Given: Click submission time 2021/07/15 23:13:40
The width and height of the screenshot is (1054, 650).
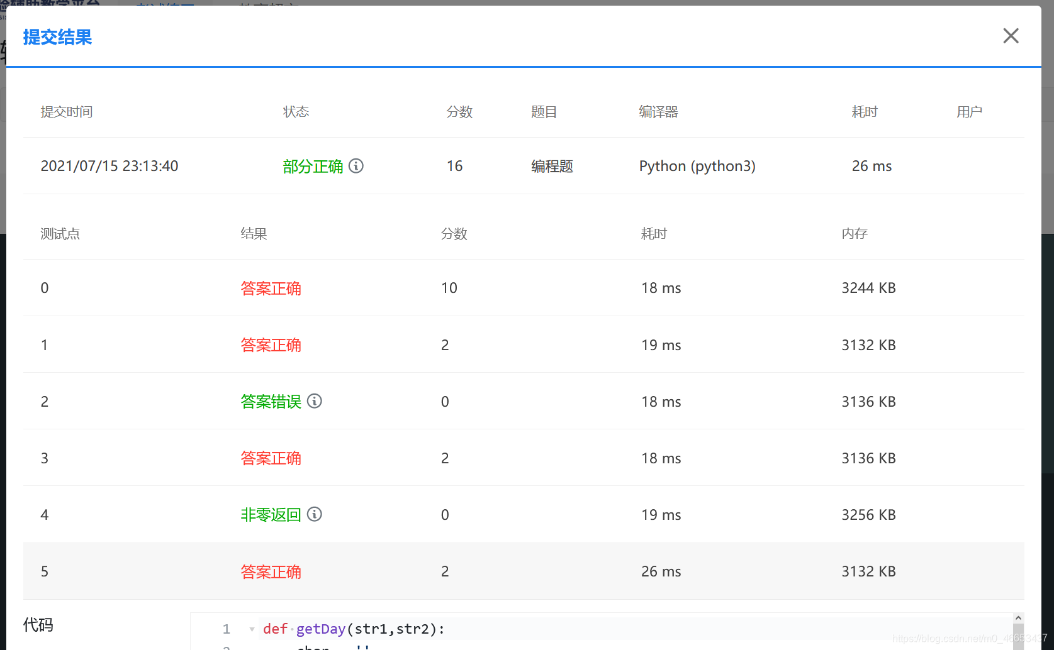Looking at the screenshot, I should coord(109,166).
